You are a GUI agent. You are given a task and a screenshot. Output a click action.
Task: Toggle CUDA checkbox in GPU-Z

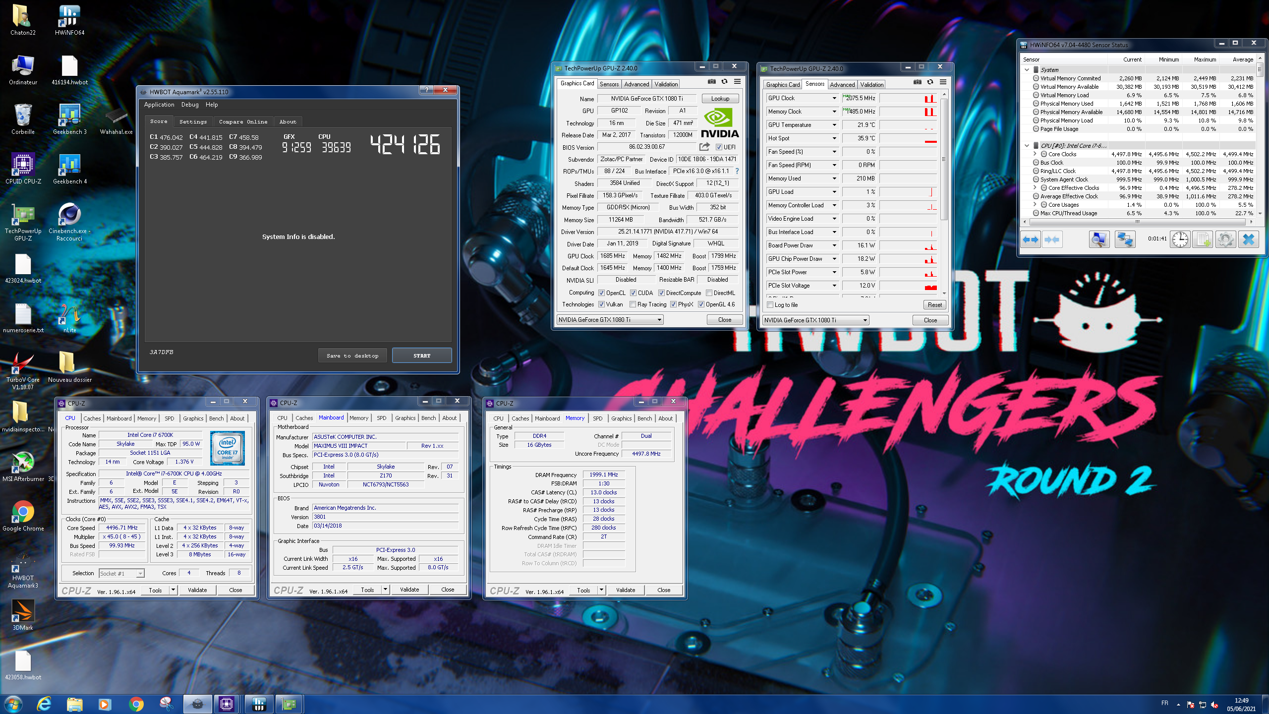click(x=633, y=293)
